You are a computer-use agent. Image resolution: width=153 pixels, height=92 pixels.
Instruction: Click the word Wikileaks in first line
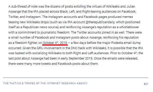click(x=113, y=7)
